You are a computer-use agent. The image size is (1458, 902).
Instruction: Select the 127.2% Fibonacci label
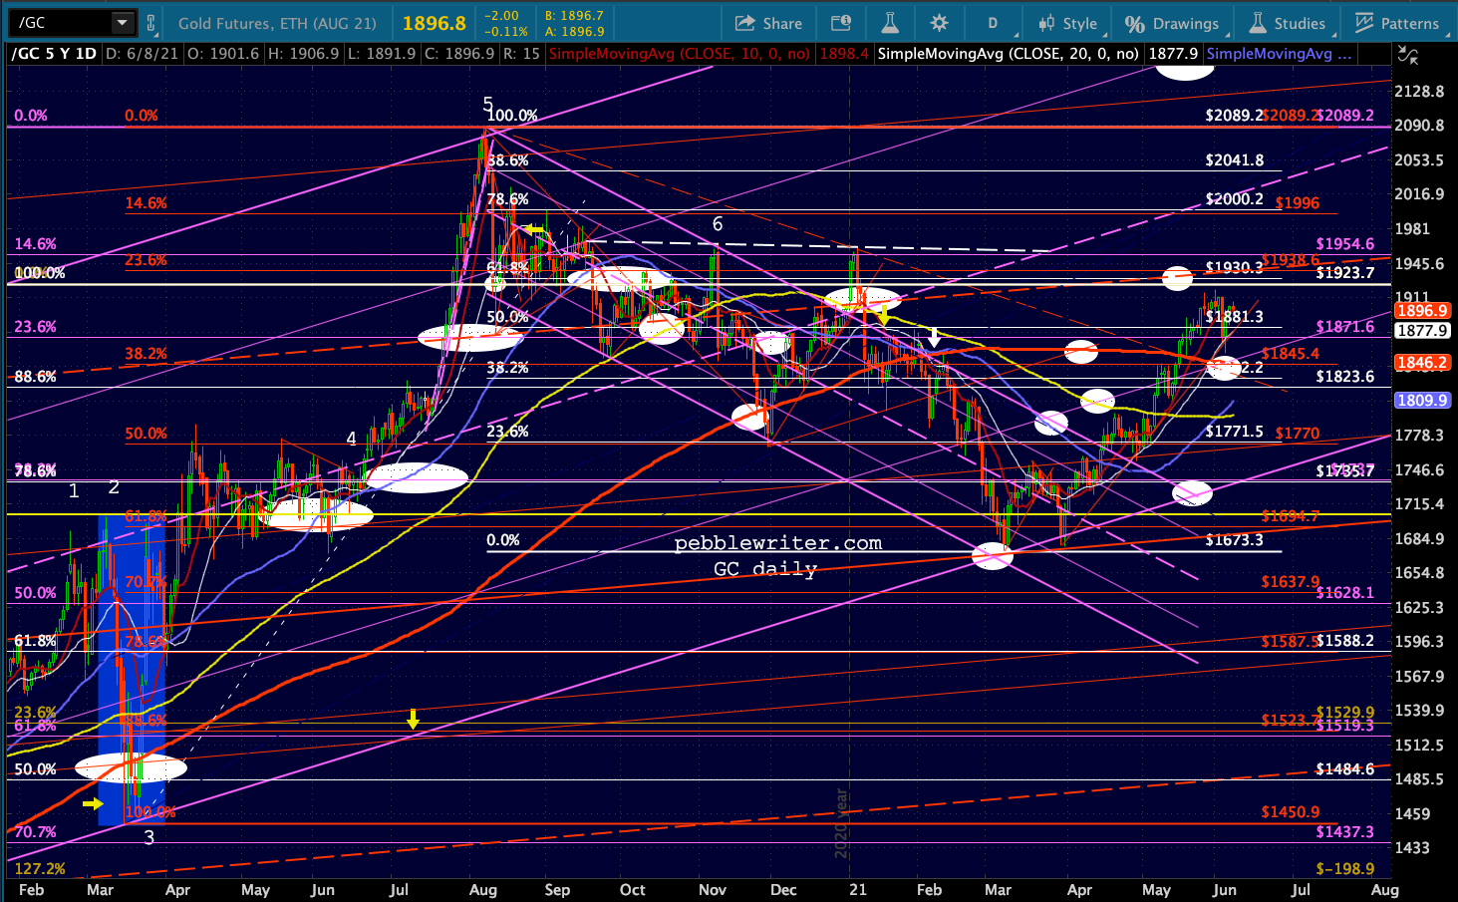coord(40,869)
